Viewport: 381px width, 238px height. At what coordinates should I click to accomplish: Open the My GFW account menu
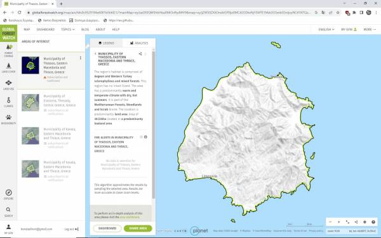point(349,29)
